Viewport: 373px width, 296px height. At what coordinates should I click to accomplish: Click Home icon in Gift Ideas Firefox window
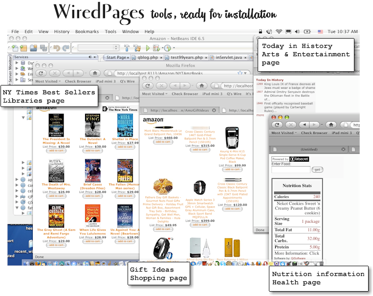202,86
